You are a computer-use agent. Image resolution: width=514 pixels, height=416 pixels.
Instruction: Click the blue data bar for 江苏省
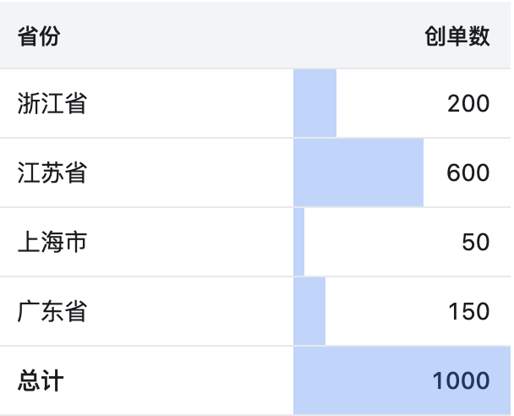point(358,172)
